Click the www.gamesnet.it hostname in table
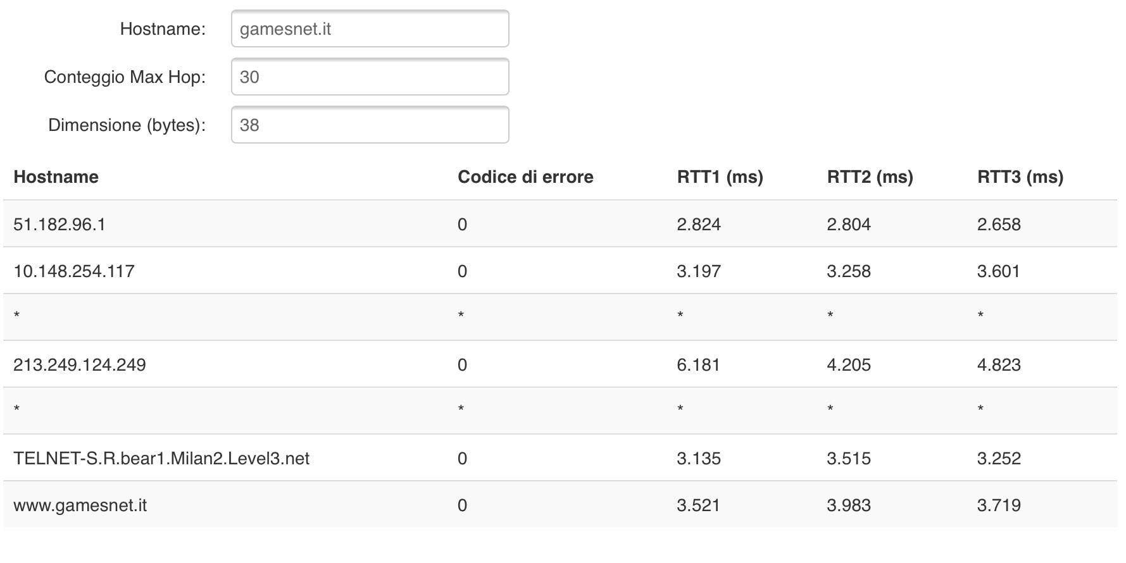Viewport: 1126px width, 563px height. click(80, 505)
